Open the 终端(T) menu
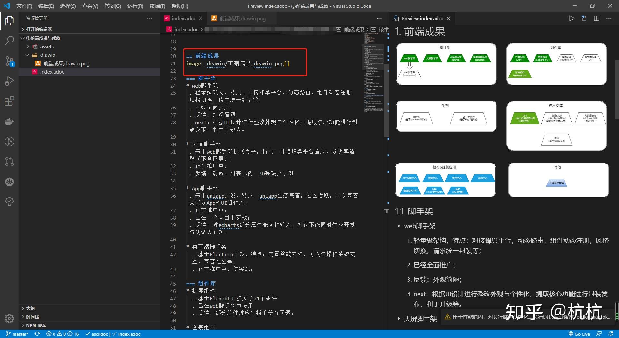Viewport: 619px width, 338px height. tap(157, 6)
